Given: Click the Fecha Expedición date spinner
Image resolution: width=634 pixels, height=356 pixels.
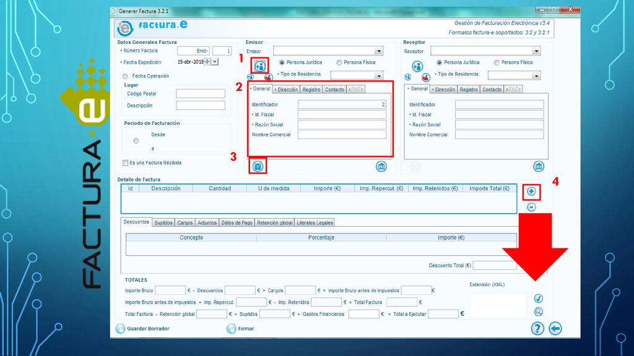Looking at the screenshot, I should [x=207, y=62].
